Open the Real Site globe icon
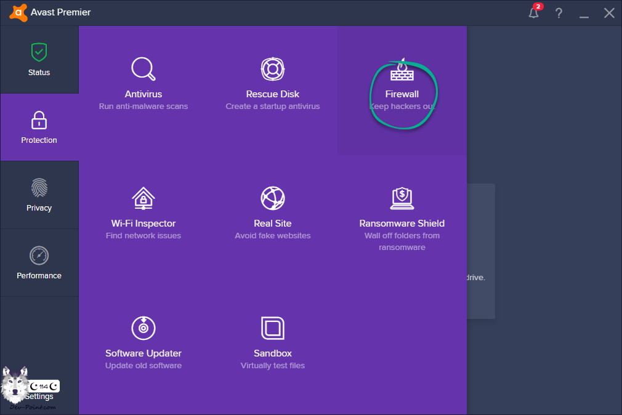 tap(272, 198)
